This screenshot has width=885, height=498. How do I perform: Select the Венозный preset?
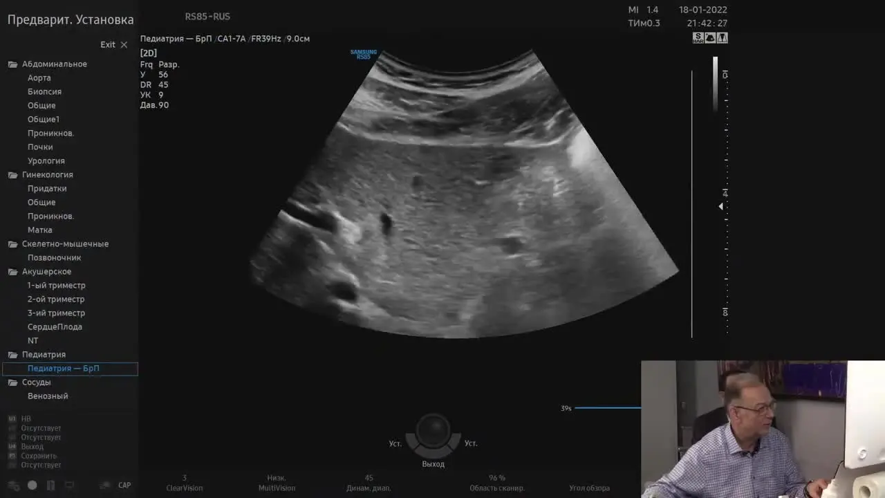(48, 396)
